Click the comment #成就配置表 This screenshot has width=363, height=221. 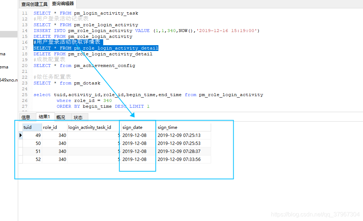[49, 60]
